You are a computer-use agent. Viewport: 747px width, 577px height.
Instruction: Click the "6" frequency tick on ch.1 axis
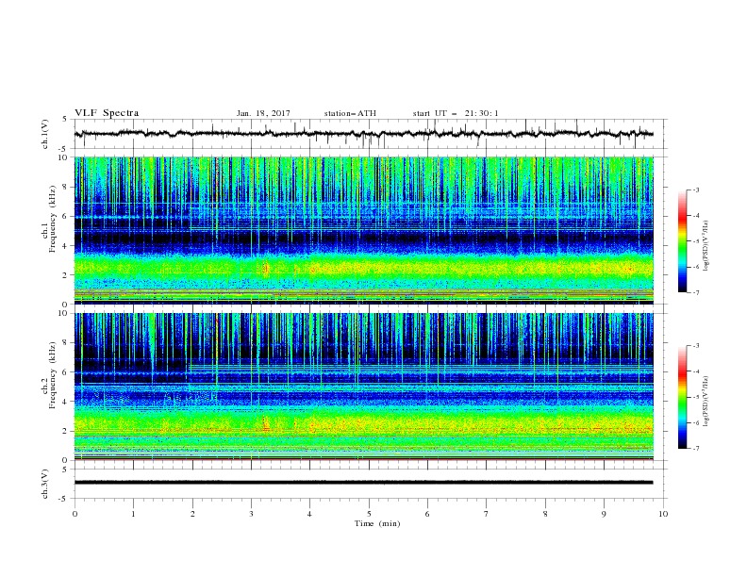pos(66,216)
